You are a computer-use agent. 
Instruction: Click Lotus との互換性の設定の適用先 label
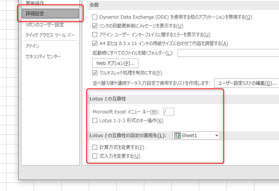[128, 136]
